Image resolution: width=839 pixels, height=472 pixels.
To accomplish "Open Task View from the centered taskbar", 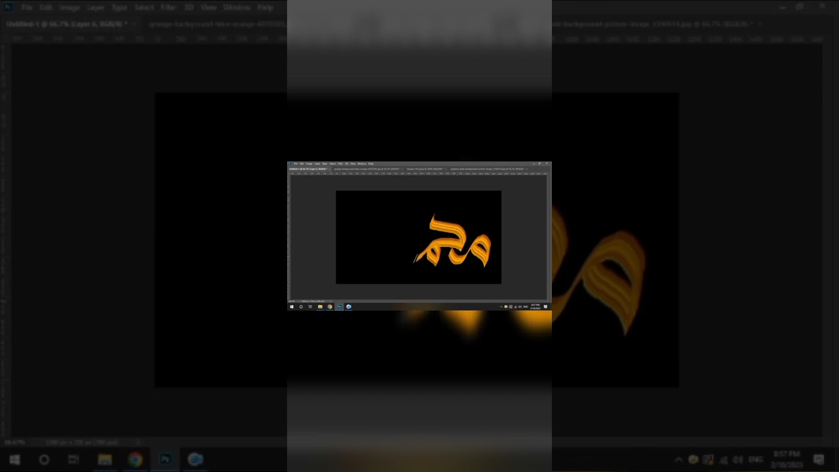I will pos(310,307).
